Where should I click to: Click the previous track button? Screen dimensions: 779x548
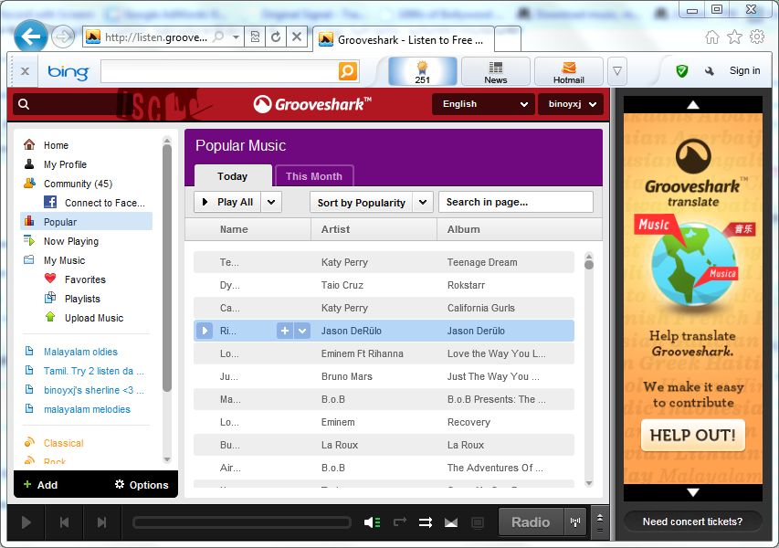(64, 522)
